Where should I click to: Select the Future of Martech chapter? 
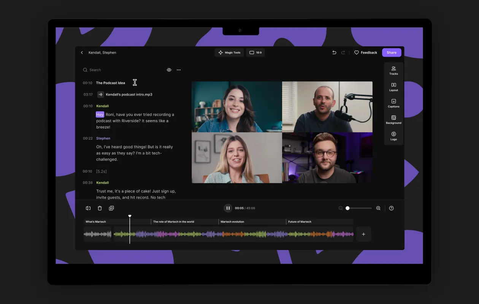300,222
